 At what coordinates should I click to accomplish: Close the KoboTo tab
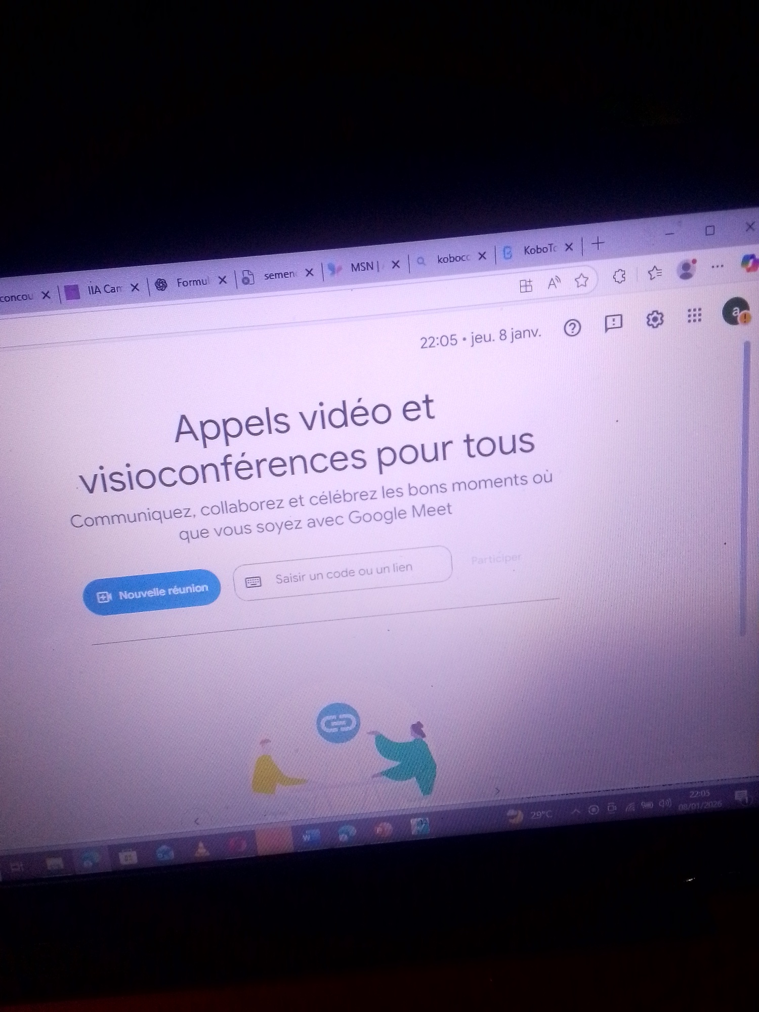[569, 247]
